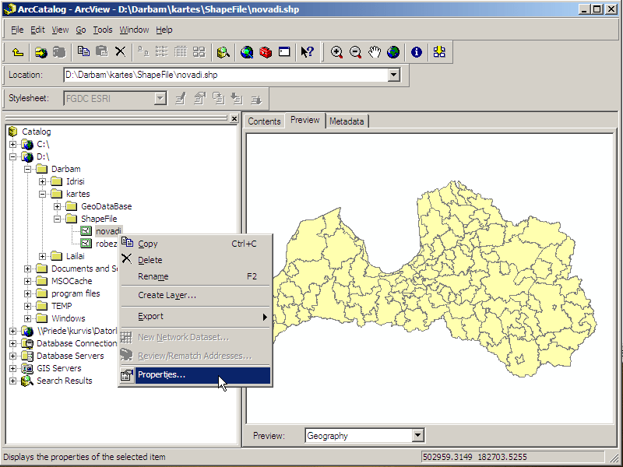Select the Windows folder in tree
The height and width of the screenshot is (467, 623).
(x=69, y=318)
